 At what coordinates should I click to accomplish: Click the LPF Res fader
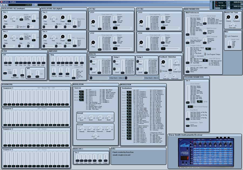click(10, 60)
